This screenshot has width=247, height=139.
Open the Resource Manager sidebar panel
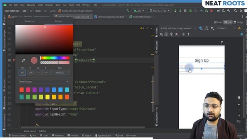click(4, 40)
